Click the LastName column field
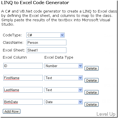 pos(23,90)
